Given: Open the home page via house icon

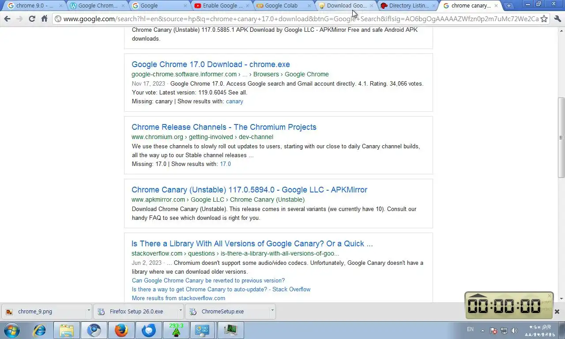Looking at the screenshot, I should click(x=44, y=19).
